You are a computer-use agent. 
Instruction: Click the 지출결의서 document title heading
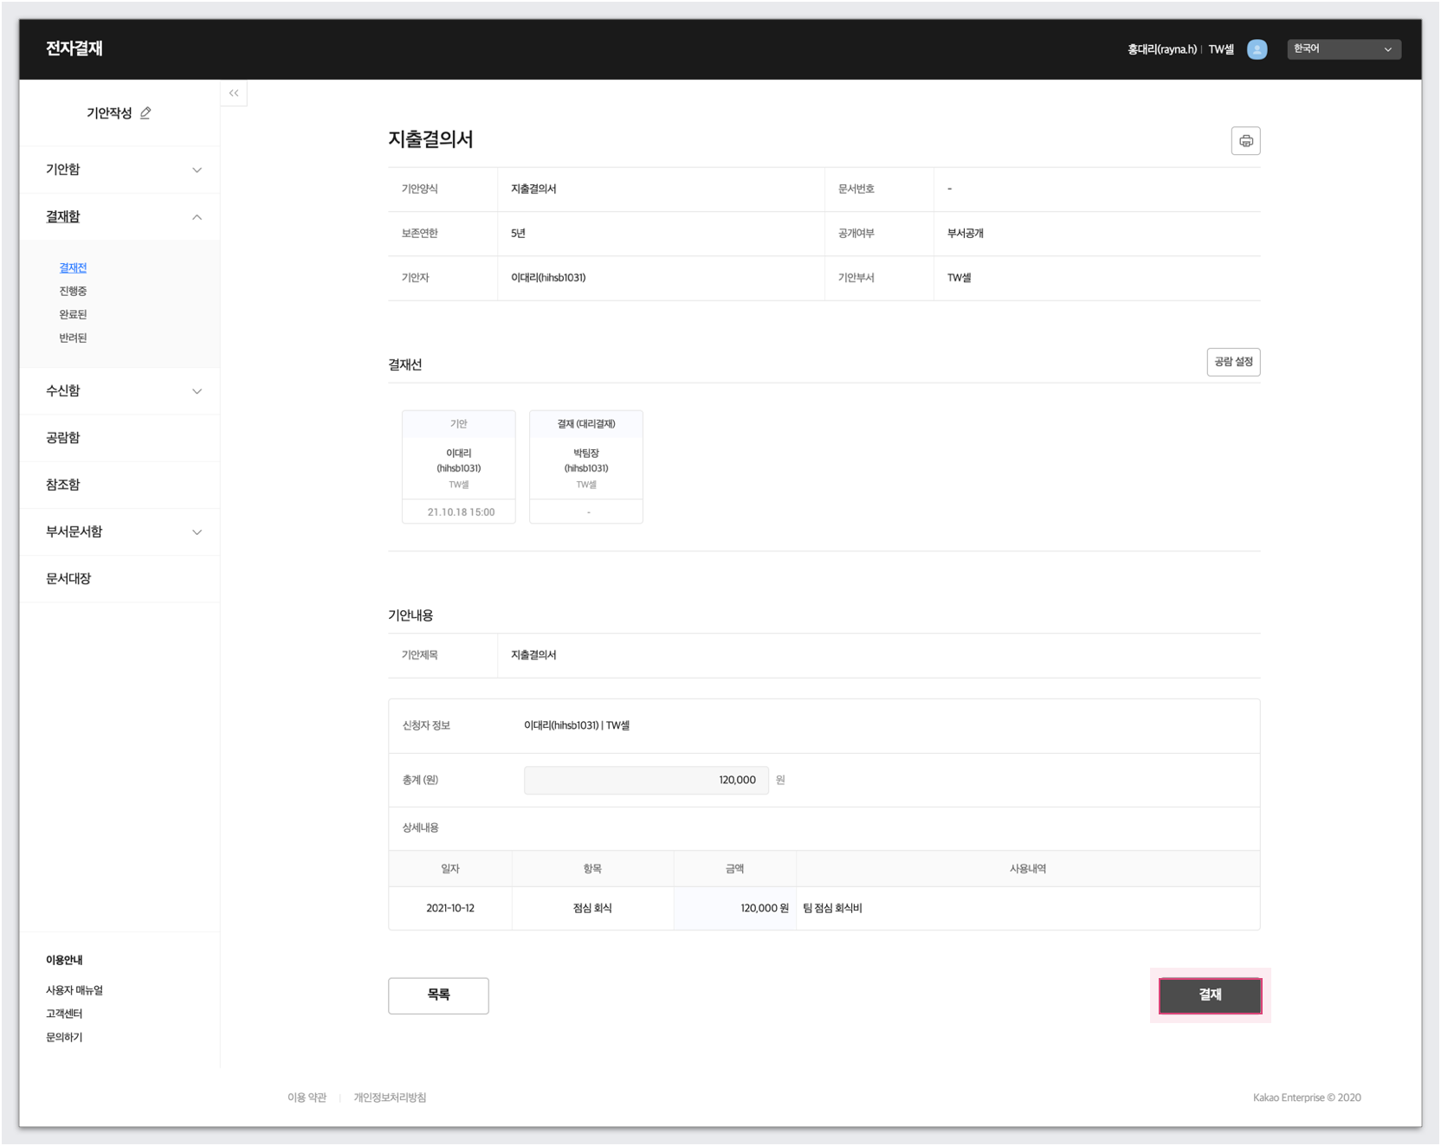pos(430,139)
